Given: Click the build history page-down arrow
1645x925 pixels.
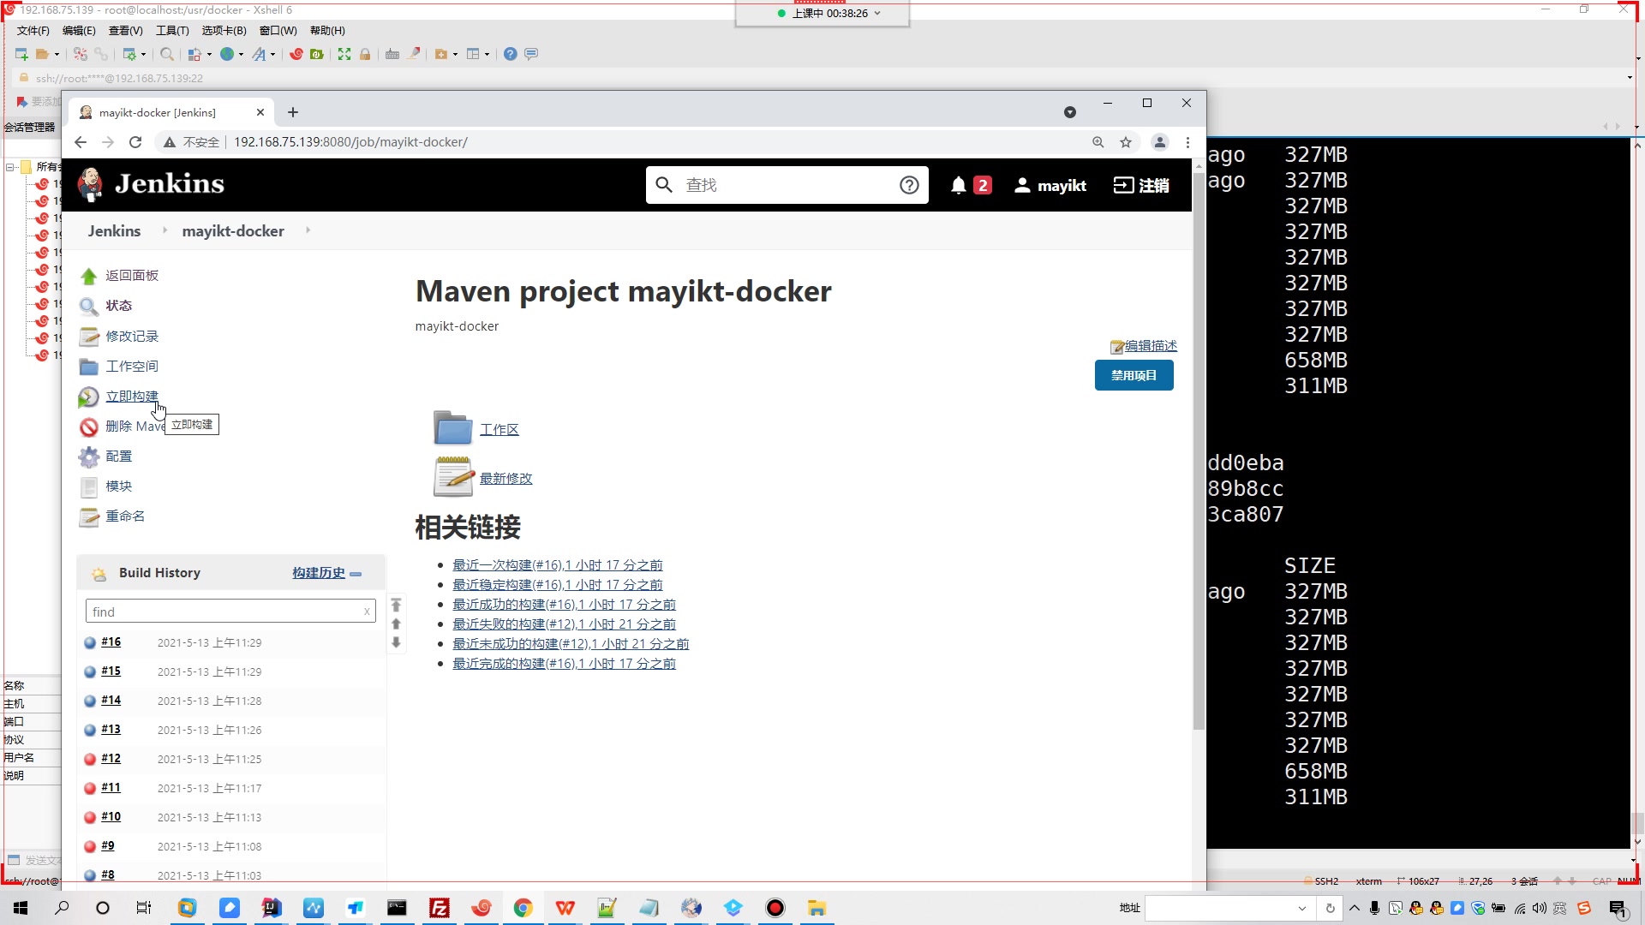Looking at the screenshot, I should coord(396,642).
